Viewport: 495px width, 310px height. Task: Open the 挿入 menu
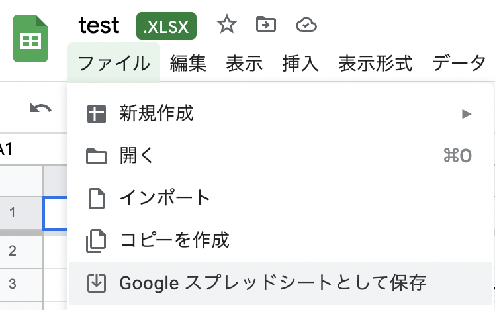[x=300, y=63]
